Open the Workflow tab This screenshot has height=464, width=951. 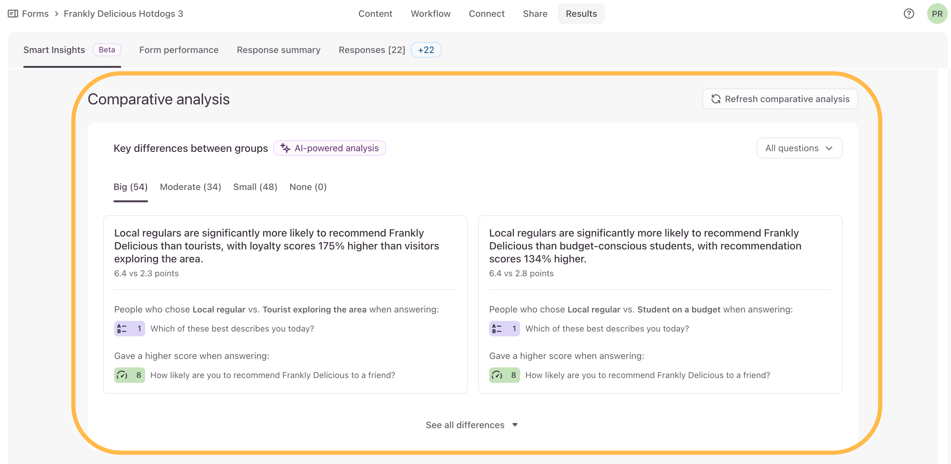click(x=431, y=14)
